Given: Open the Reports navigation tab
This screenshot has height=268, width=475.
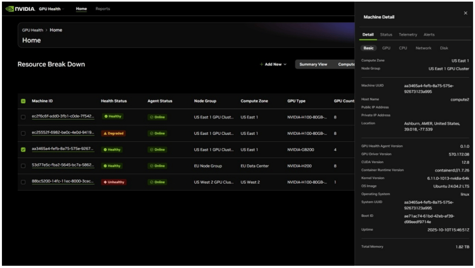Looking at the screenshot, I should 103,9.
